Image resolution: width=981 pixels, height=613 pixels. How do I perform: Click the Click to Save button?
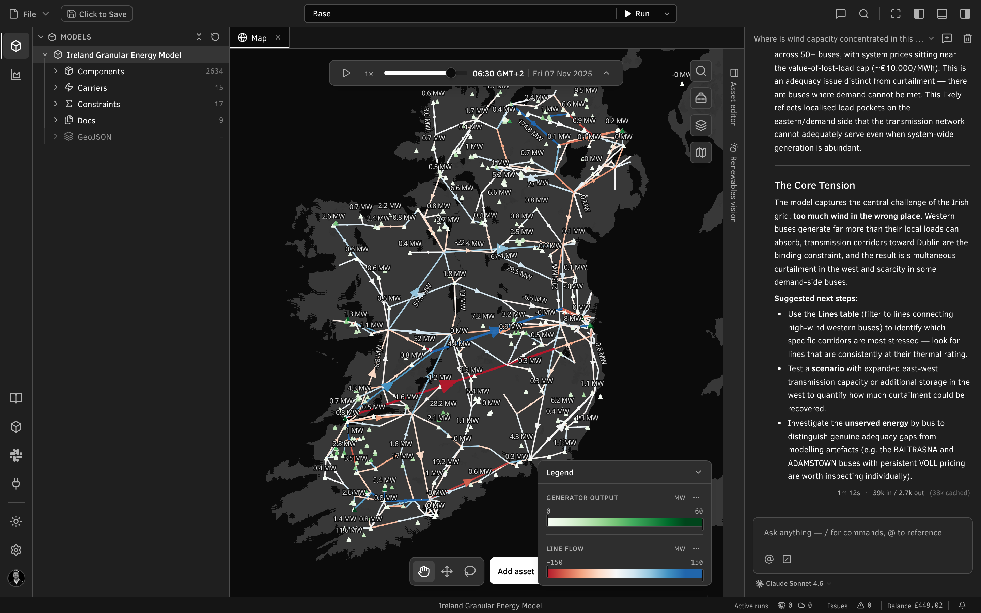tap(96, 14)
